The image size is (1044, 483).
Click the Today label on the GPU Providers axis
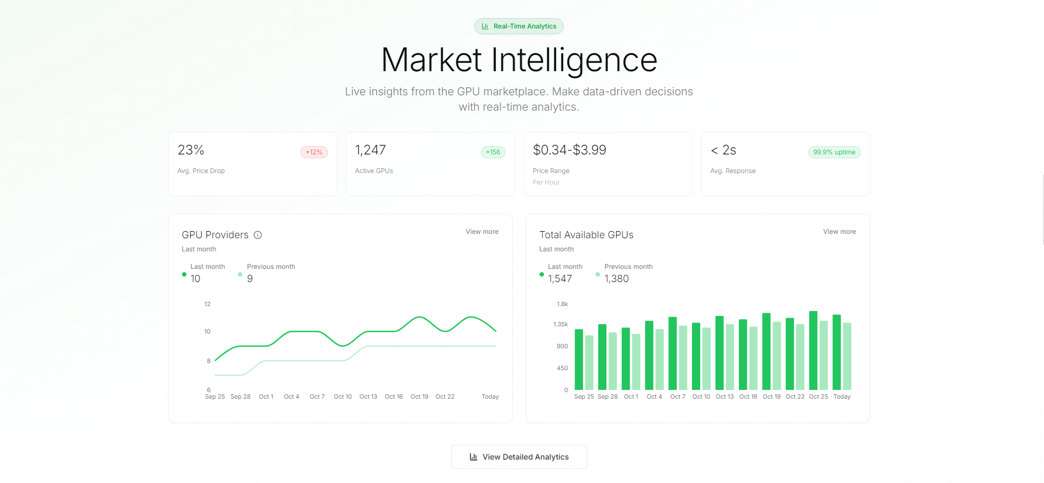(x=490, y=396)
